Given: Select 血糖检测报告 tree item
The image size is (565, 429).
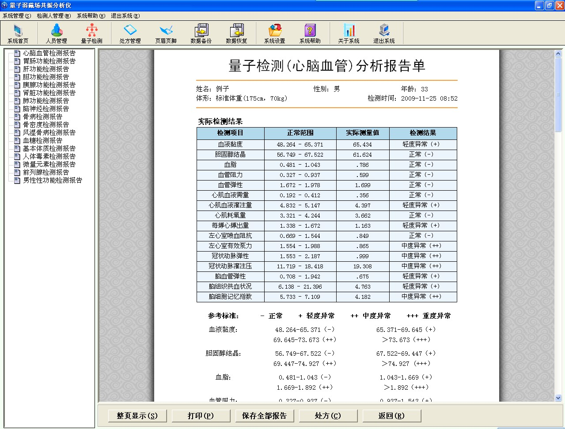Looking at the screenshot, I should 42,140.
